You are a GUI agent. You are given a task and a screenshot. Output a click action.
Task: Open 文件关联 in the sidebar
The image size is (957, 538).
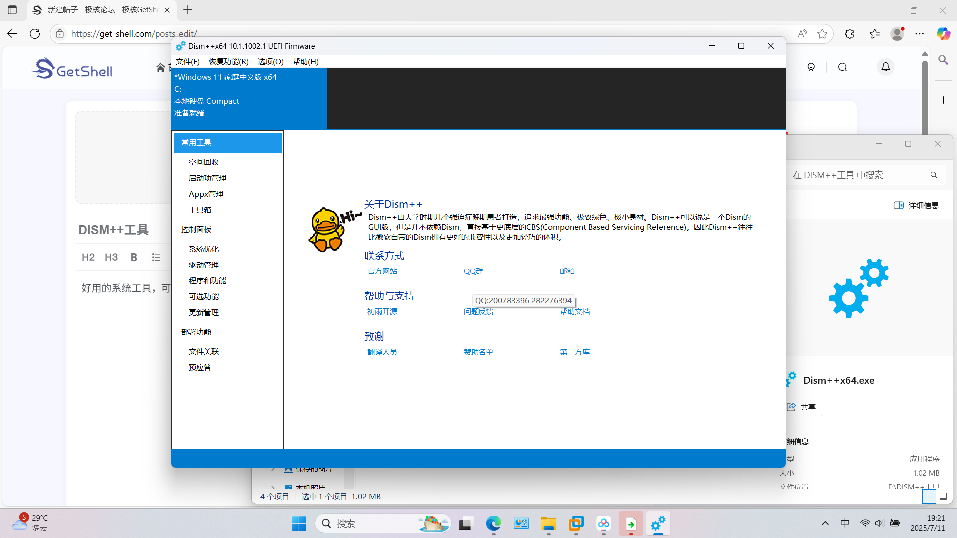(x=204, y=351)
